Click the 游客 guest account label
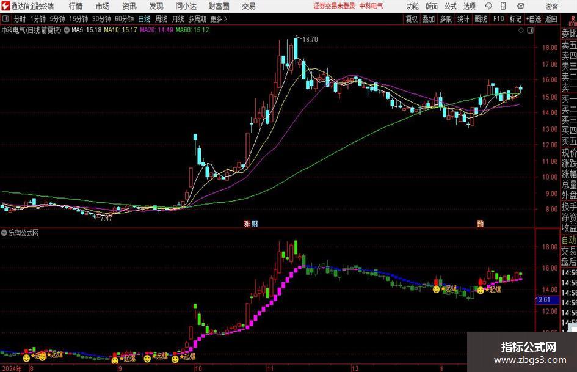This screenshot has height=372, width=577. tap(552, 6)
